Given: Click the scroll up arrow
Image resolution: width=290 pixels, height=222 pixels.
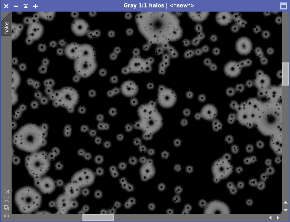Looking at the screenshot, I should (x=285, y=202).
